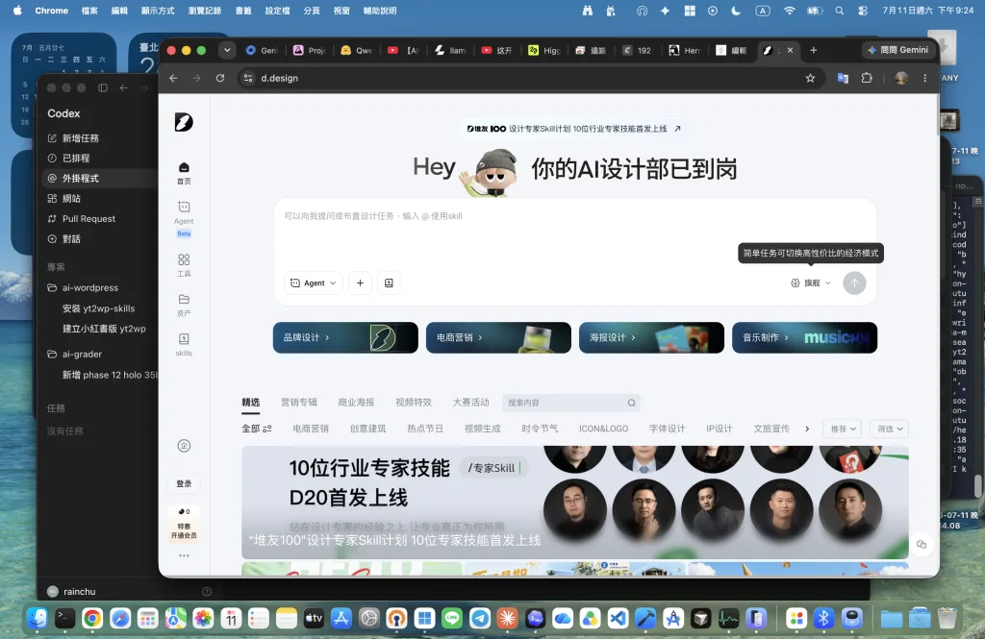This screenshot has width=985, height=639.
Task: Select the 视频特效 tab
Action: (x=414, y=403)
